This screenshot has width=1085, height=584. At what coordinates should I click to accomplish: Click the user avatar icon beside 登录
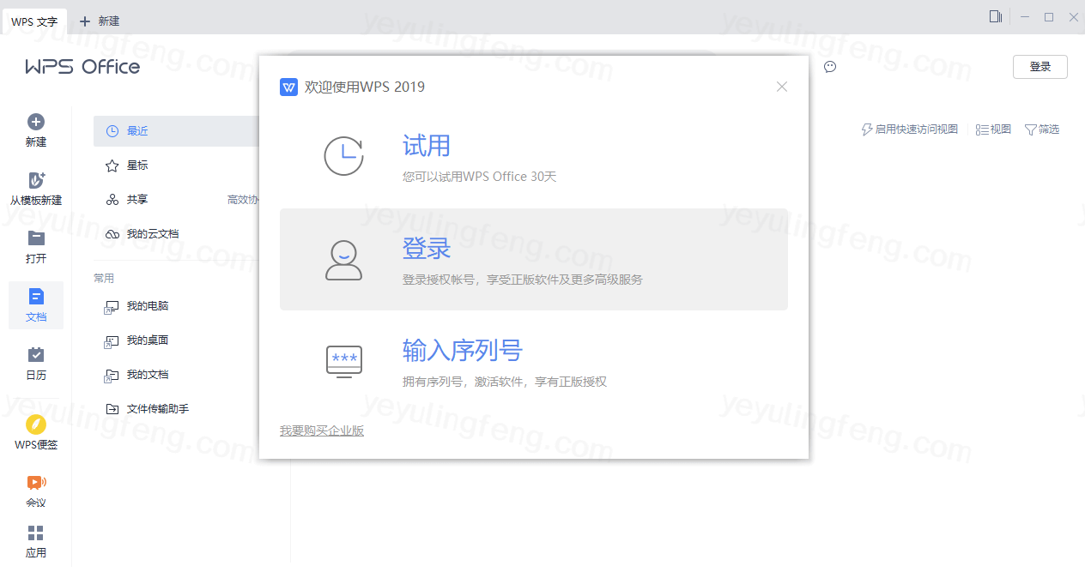[343, 260]
